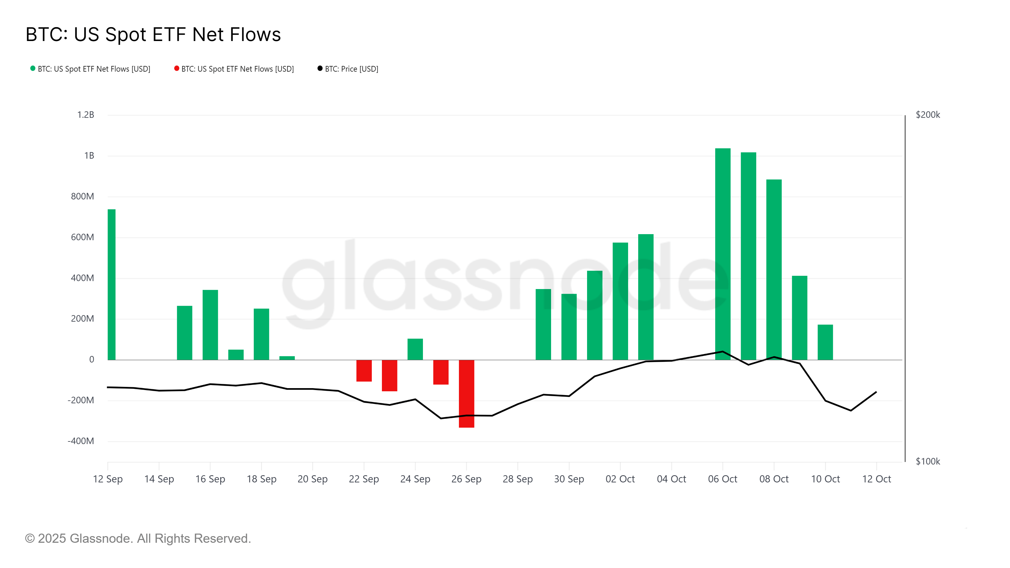
Task: Click the "1.2B" y-axis label
Action: point(86,115)
